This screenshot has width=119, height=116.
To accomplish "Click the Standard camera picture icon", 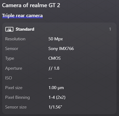I will click(9, 29).
